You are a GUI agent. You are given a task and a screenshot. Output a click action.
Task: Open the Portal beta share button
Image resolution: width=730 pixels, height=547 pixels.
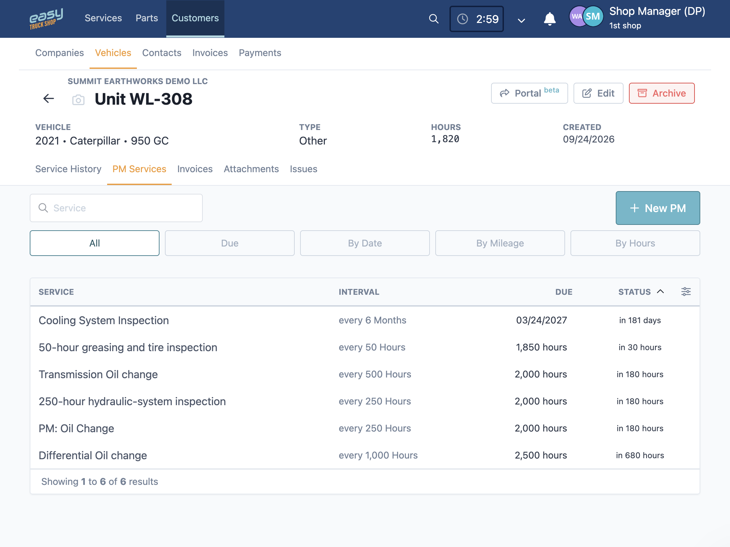(x=529, y=93)
